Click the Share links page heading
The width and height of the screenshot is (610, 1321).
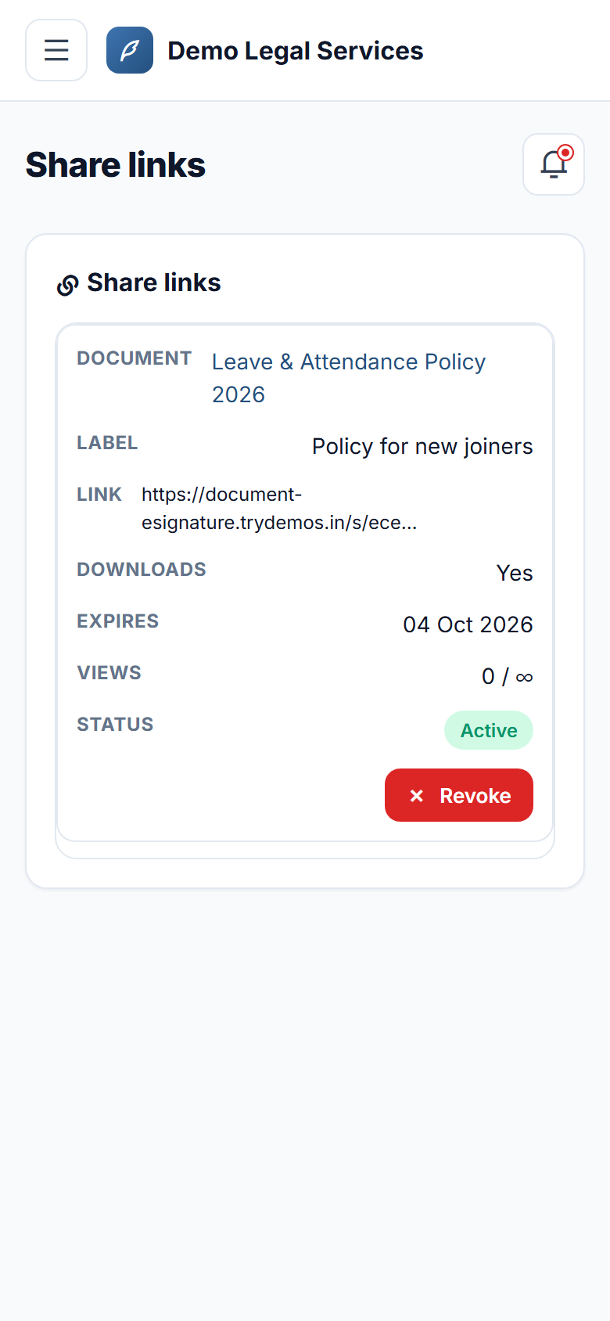coord(116,165)
